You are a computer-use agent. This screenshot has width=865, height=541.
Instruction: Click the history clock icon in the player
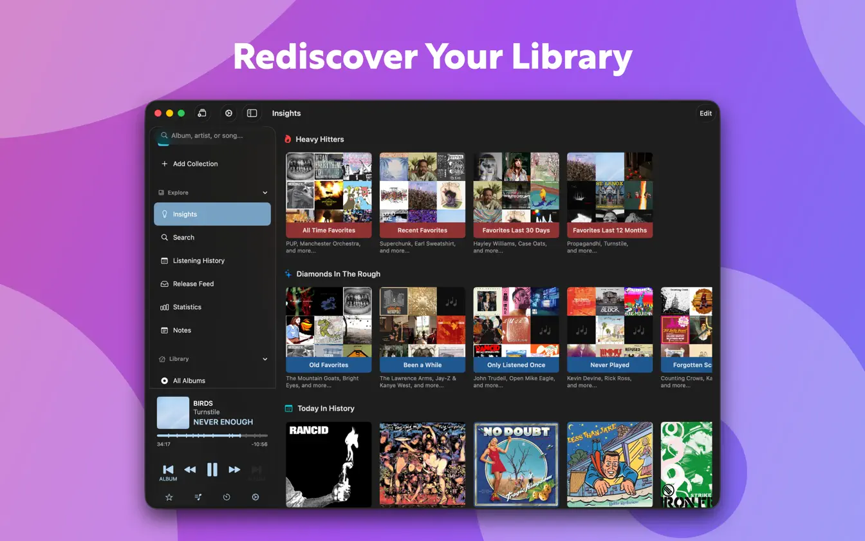click(x=227, y=497)
